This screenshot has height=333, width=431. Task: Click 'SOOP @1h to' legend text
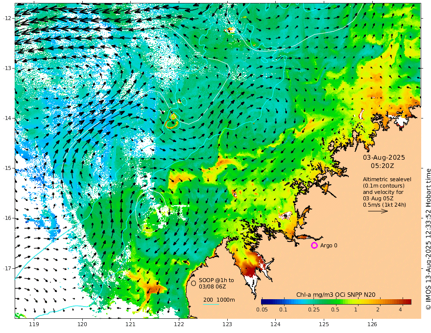point(216,280)
